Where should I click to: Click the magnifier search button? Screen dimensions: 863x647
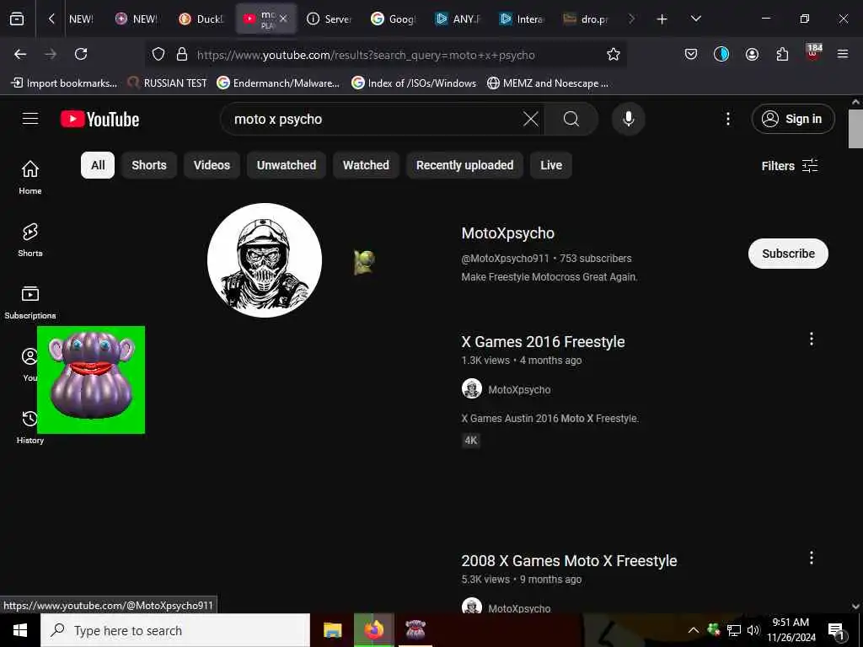(x=571, y=119)
